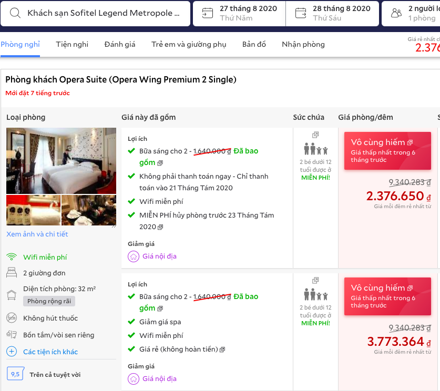This screenshot has width=440, height=391.
Task: Switch to the Tiện nghi tab
Action: click(72, 44)
